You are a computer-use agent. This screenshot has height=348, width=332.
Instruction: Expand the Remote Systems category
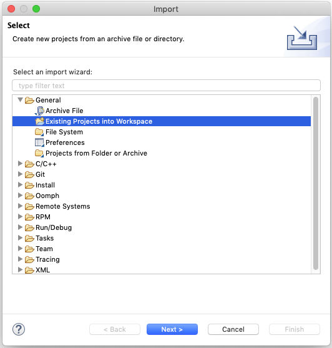(20, 206)
